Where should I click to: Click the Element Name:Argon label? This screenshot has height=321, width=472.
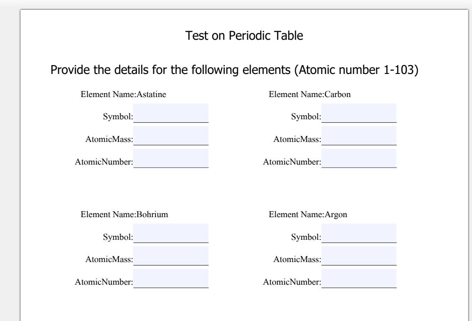pyautogui.click(x=308, y=215)
